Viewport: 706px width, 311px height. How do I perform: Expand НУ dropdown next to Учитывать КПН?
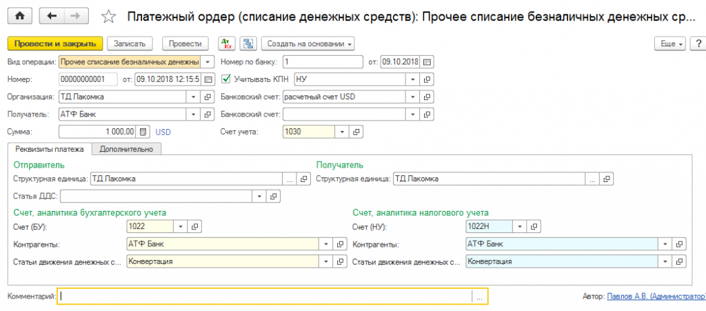[412, 79]
